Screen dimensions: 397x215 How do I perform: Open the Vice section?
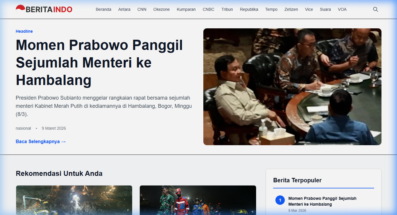click(309, 9)
